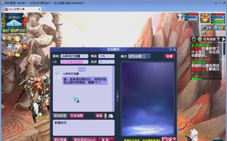227x141 pixels.
Task: Click the wedding announcement chat message
Action: click(85, 81)
